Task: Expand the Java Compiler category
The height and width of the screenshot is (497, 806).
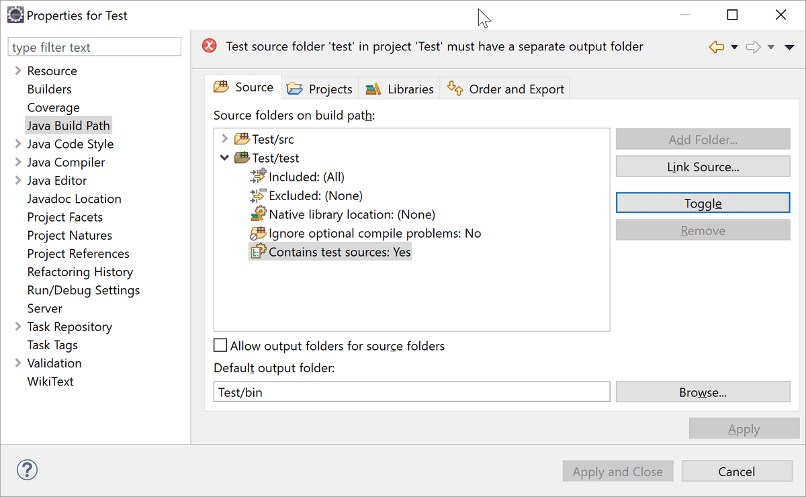Action: coord(18,162)
